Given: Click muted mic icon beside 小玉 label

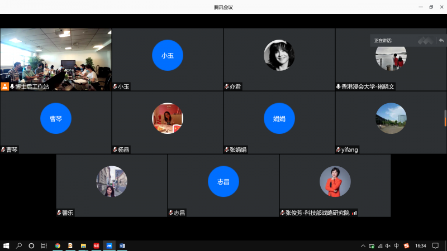Looking at the screenshot, I should (x=115, y=86).
